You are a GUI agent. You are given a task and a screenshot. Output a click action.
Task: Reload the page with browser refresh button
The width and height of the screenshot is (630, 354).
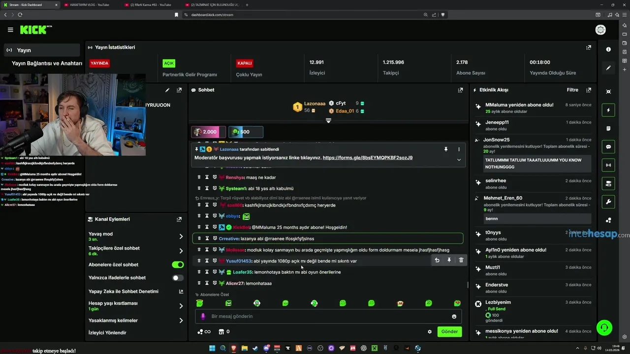[x=20, y=15]
